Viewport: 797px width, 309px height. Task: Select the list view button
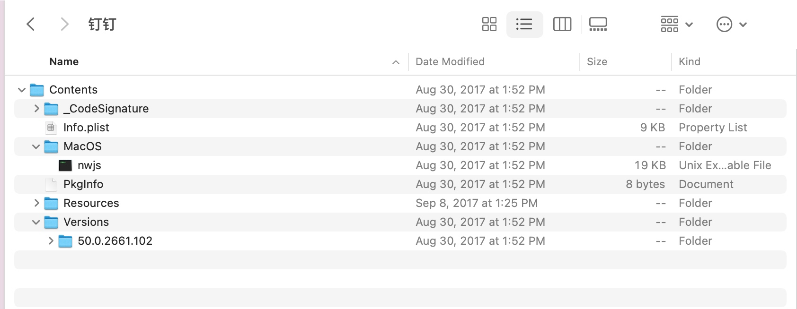524,24
